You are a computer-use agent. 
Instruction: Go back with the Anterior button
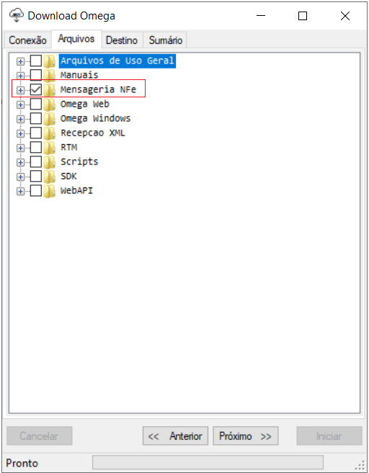click(175, 436)
